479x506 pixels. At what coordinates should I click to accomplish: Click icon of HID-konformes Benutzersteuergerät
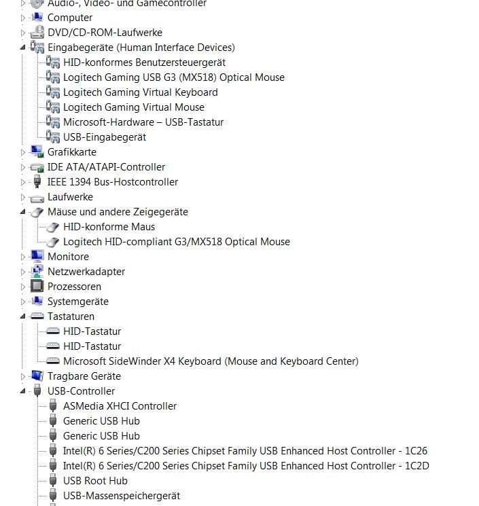click(53, 62)
